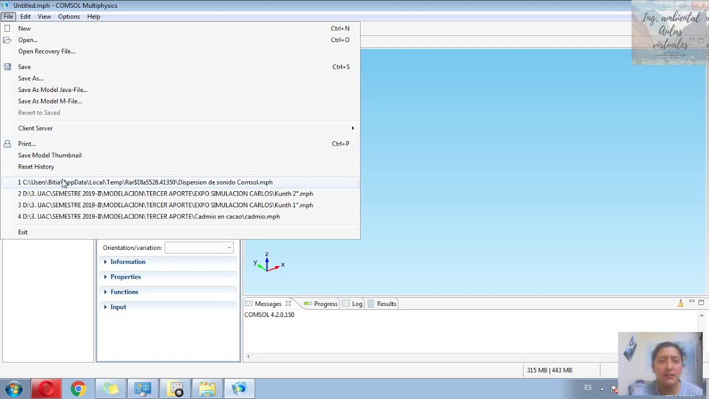Open recent file Kunth 1°.mph
The width and height of the screenshot is (709, 399).
[x=180, y=205]
